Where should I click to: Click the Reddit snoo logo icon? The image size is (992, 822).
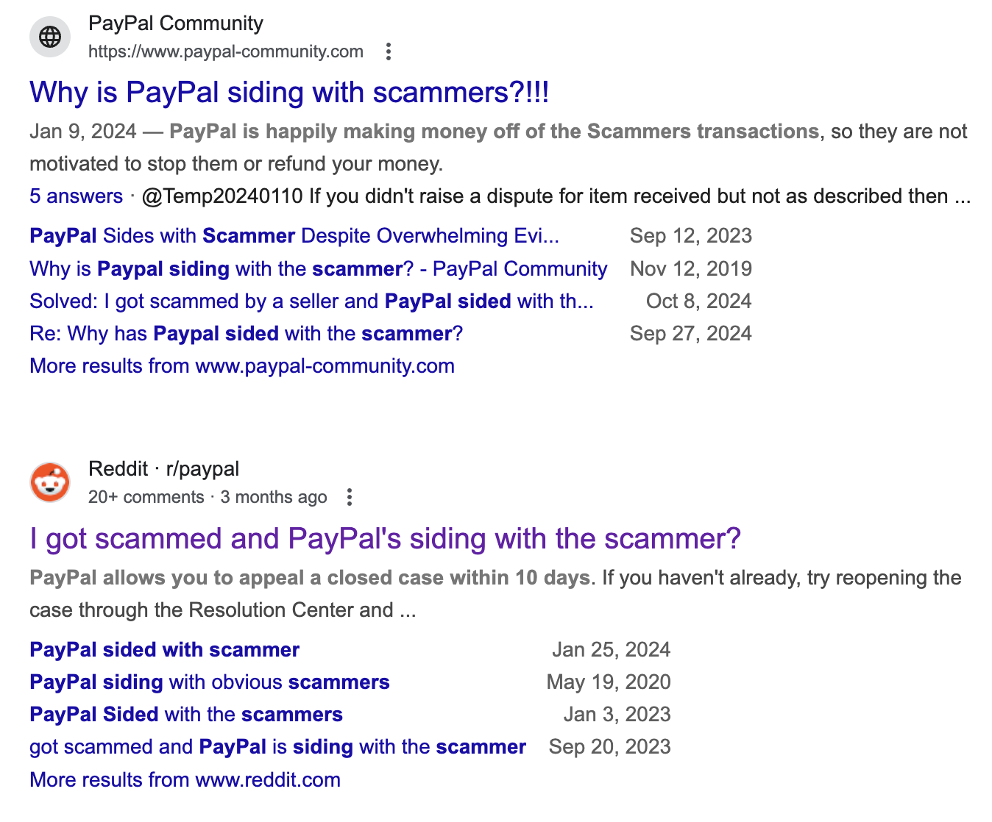(50, 482)
